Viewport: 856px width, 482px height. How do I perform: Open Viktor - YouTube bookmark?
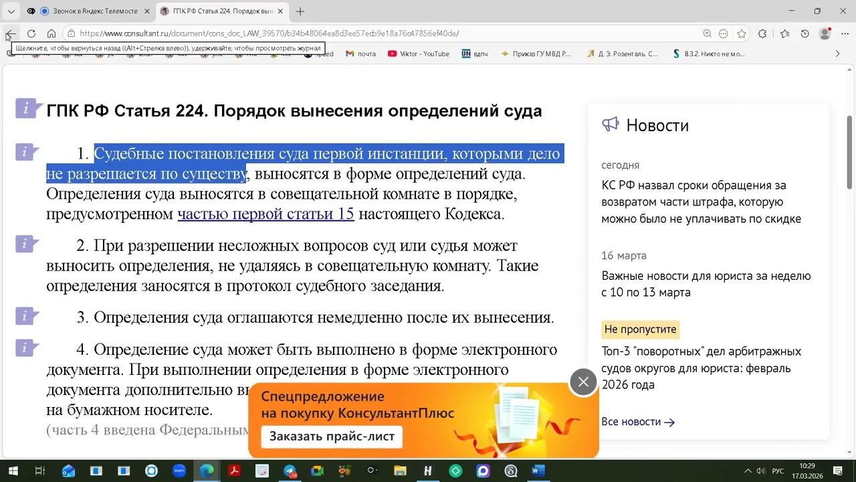point(419,54)
